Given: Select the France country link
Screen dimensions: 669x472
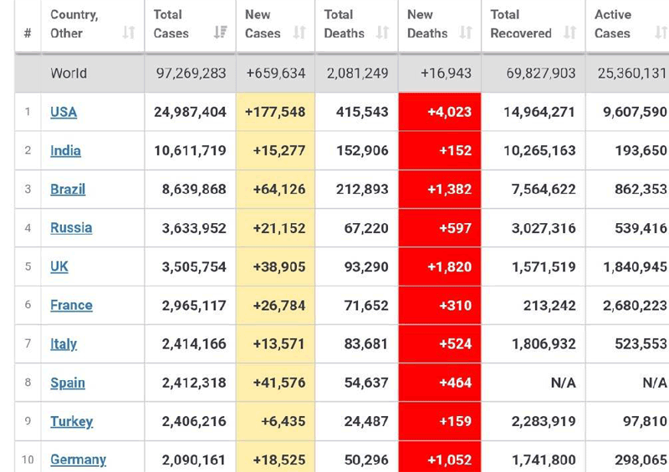Looking at the screenshot, I should [x=71, y=305].
